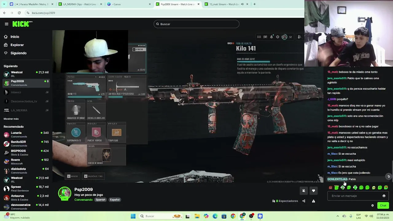Screen dimensions: 393x221
Task: Click the 8 Espectadores viewer count
Action: 285,201
